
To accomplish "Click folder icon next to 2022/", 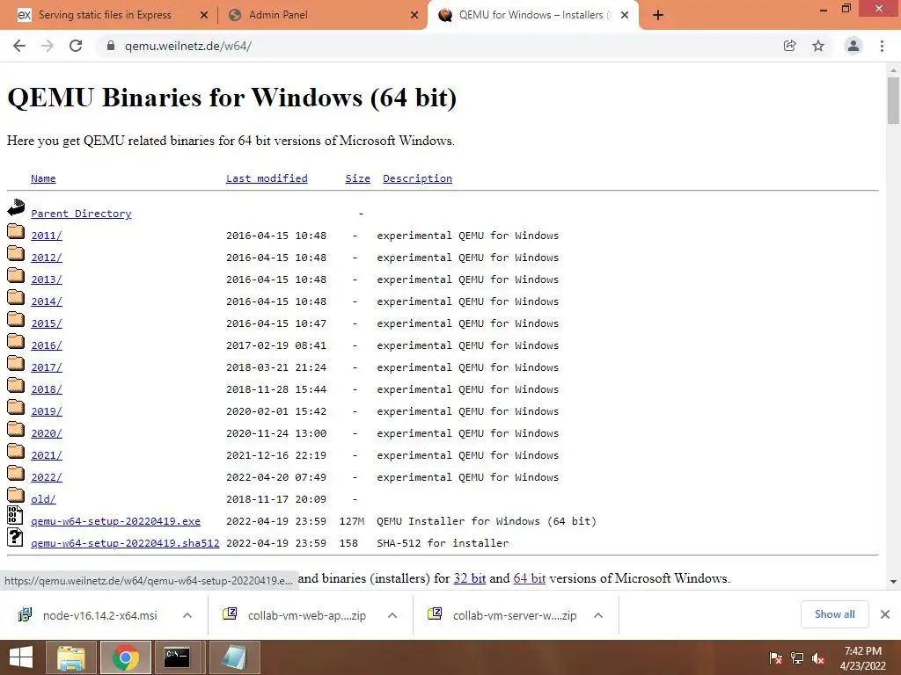I will 16,474.
